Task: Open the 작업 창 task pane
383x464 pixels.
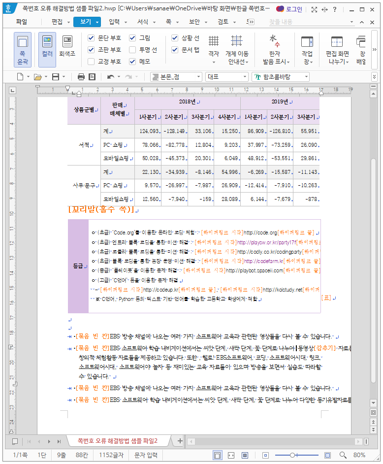Action: (307, 49)
